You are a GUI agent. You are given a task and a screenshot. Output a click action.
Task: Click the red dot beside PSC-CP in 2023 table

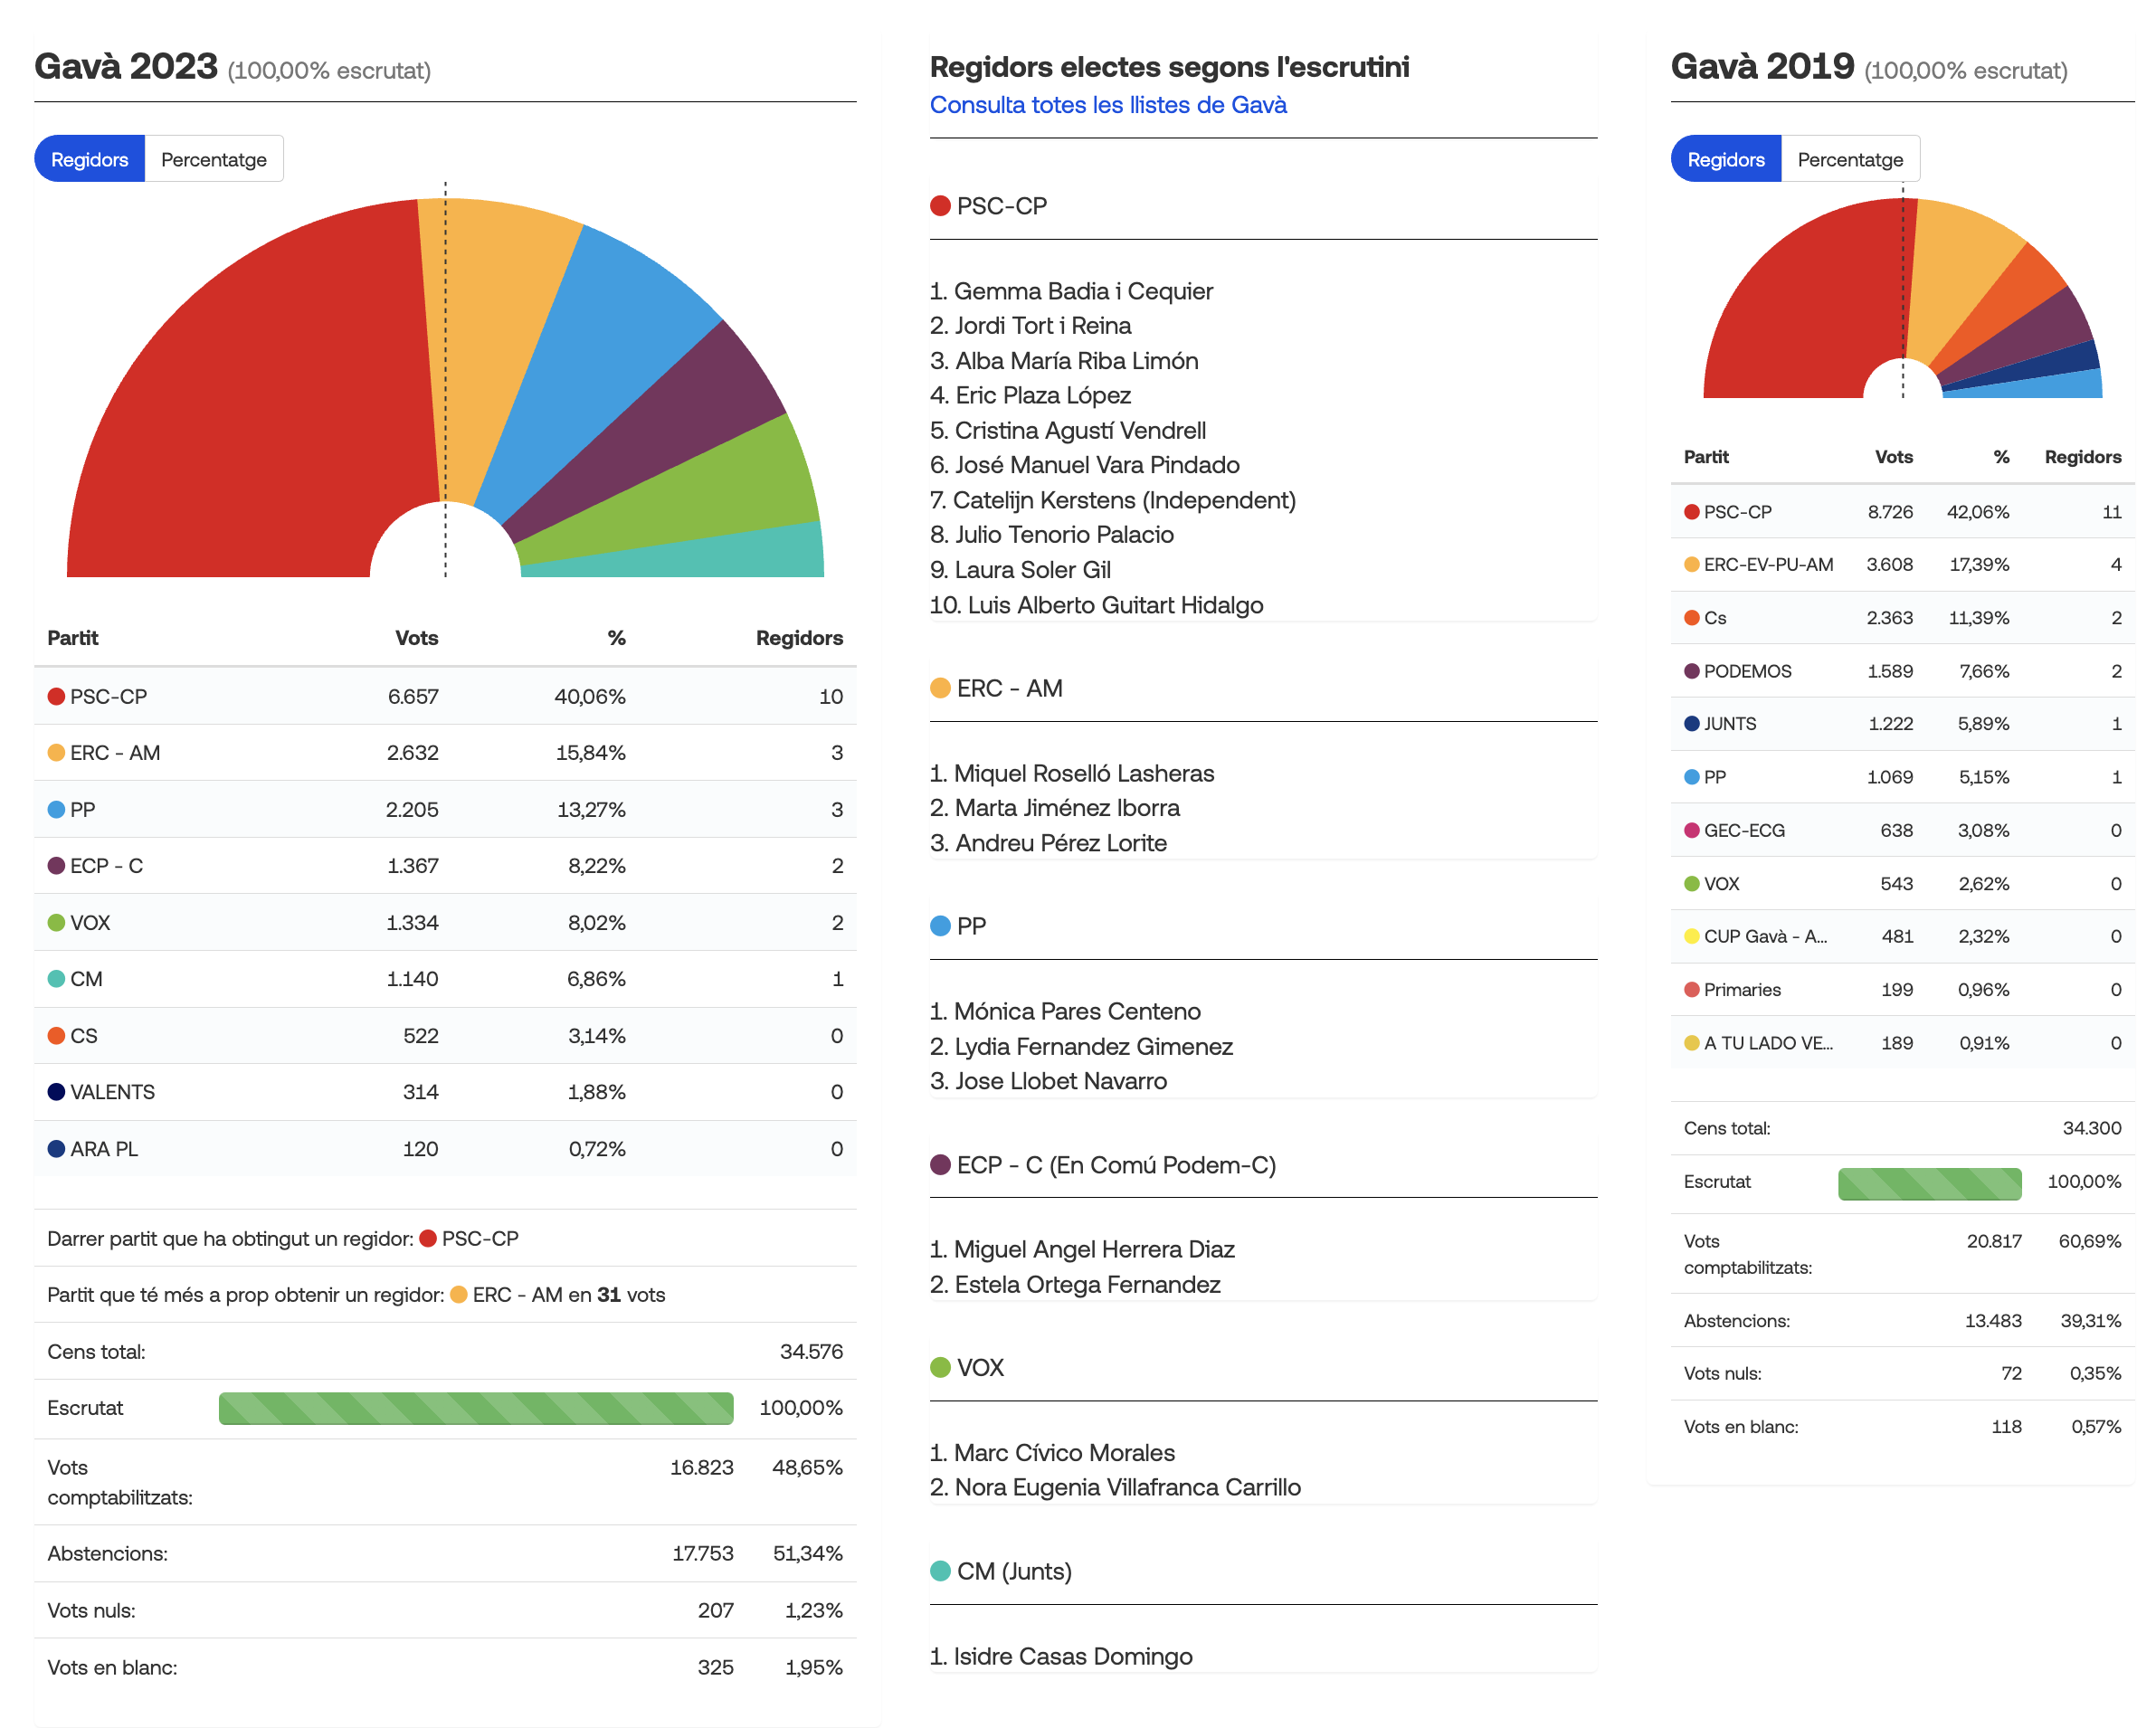click(x=57, y=696)
